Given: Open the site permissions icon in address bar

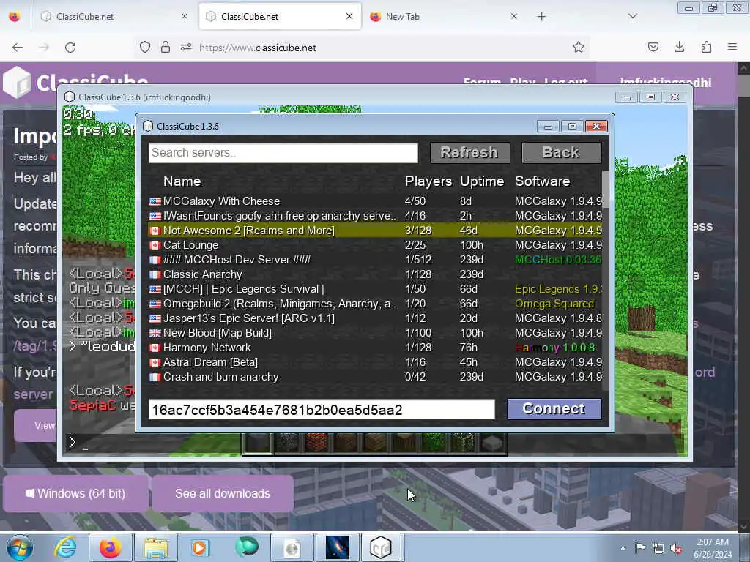Looking at the screenshot, I should (186, 47).
